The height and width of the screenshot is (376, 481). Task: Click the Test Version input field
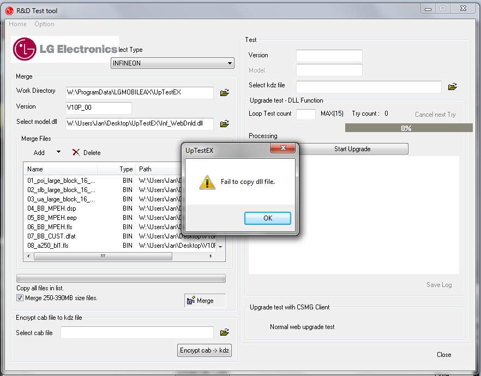click(x=329, y=56)
